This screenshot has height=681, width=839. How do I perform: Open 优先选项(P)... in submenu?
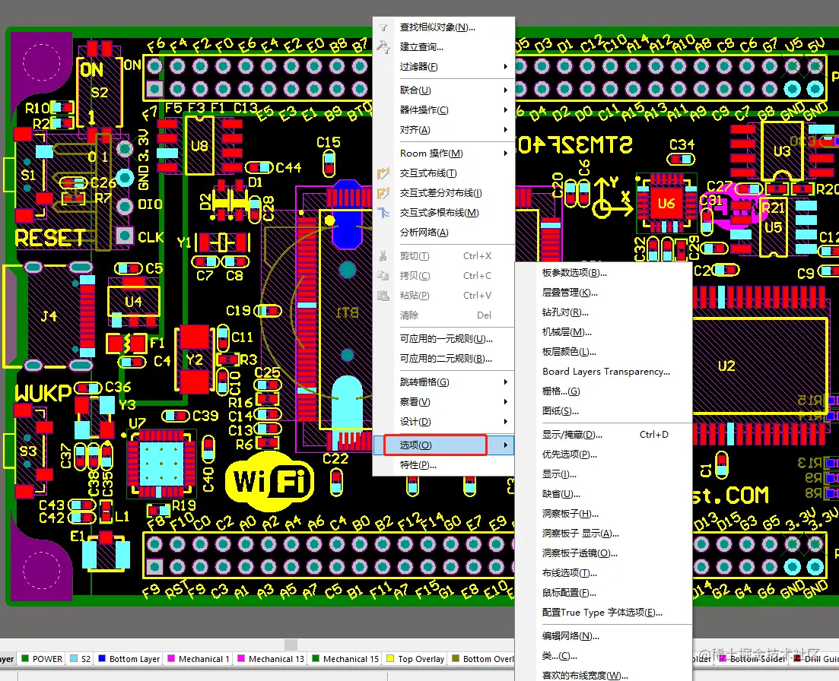[603, 455]
